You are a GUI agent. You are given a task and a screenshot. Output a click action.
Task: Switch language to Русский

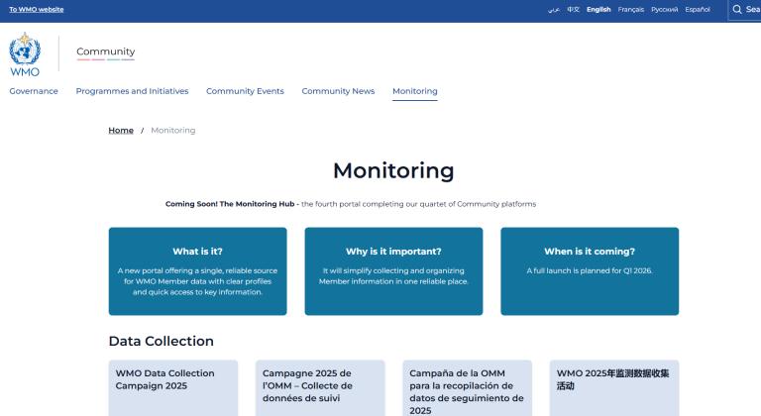(x=665, y=9)
